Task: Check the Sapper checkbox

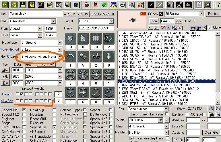Action: pyautogui.click(x=111, y=110)
